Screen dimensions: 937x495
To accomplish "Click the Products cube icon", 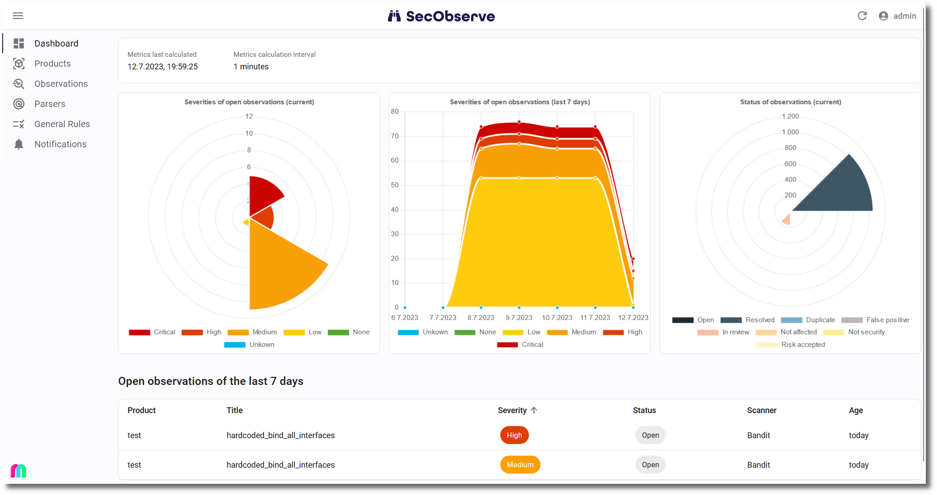I will click(19, 64).
